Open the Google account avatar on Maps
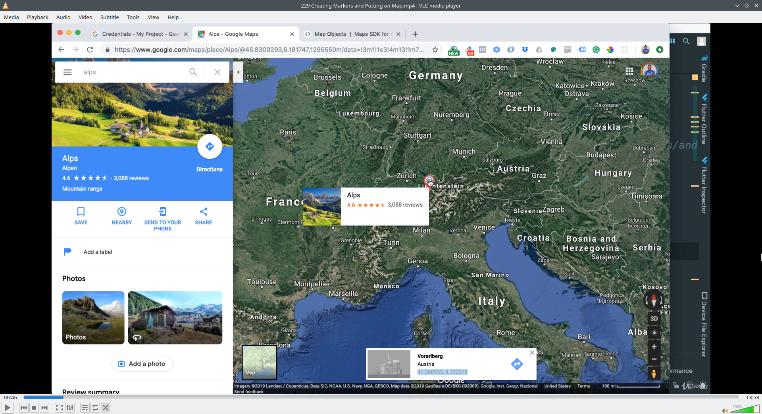Screen dimensions: 762x414 tap(649, 71)
